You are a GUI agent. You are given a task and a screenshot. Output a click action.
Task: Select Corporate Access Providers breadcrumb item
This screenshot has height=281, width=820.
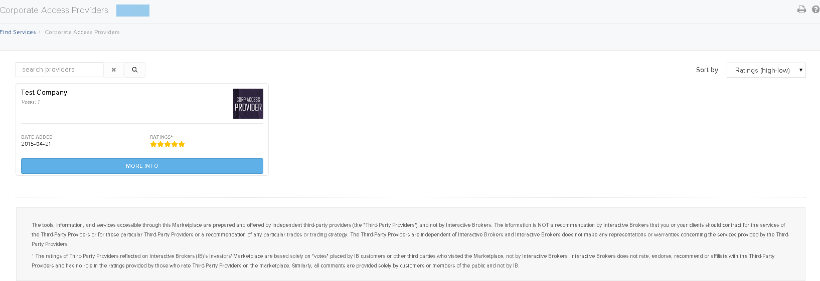pos(82,32)
